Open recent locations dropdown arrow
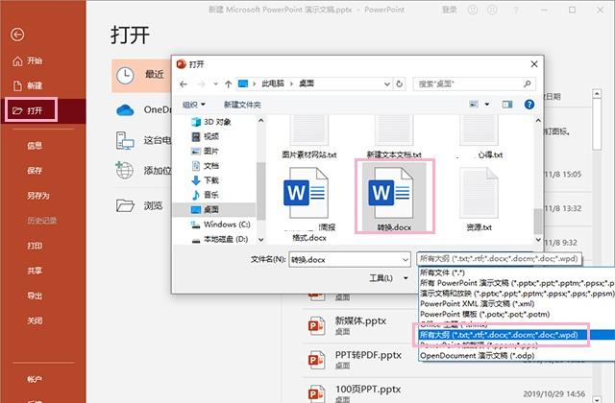615x403 pixels. tap(215, 83)
